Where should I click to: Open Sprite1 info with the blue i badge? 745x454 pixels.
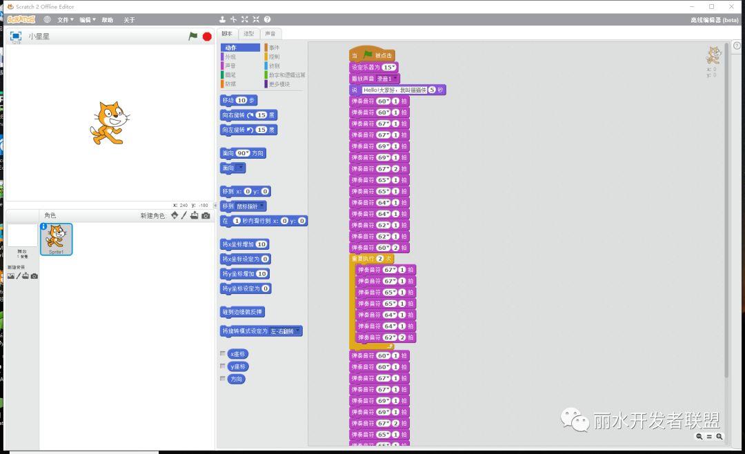[x=43, y=226]
